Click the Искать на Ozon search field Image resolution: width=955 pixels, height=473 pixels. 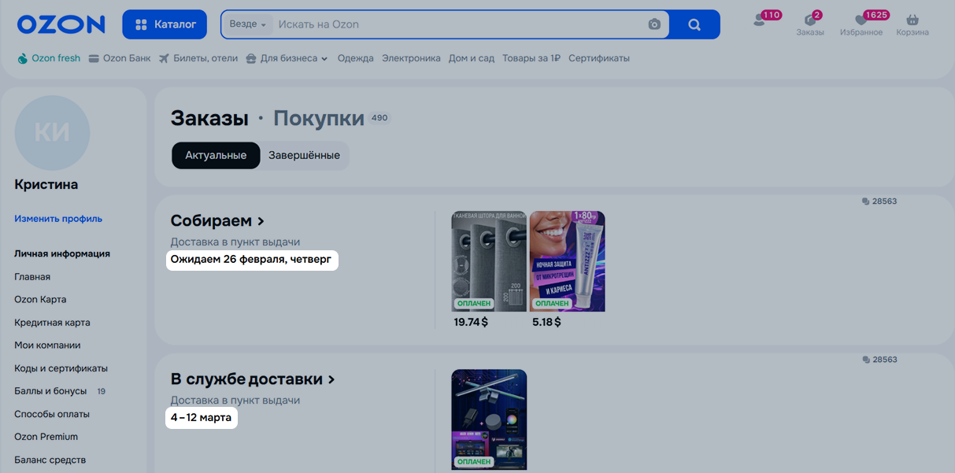tap(457, 24)
